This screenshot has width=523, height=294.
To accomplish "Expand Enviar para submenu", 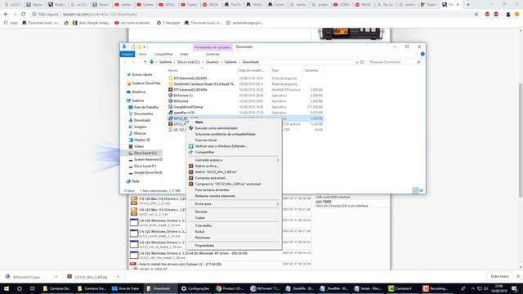I will click(234, 204).
